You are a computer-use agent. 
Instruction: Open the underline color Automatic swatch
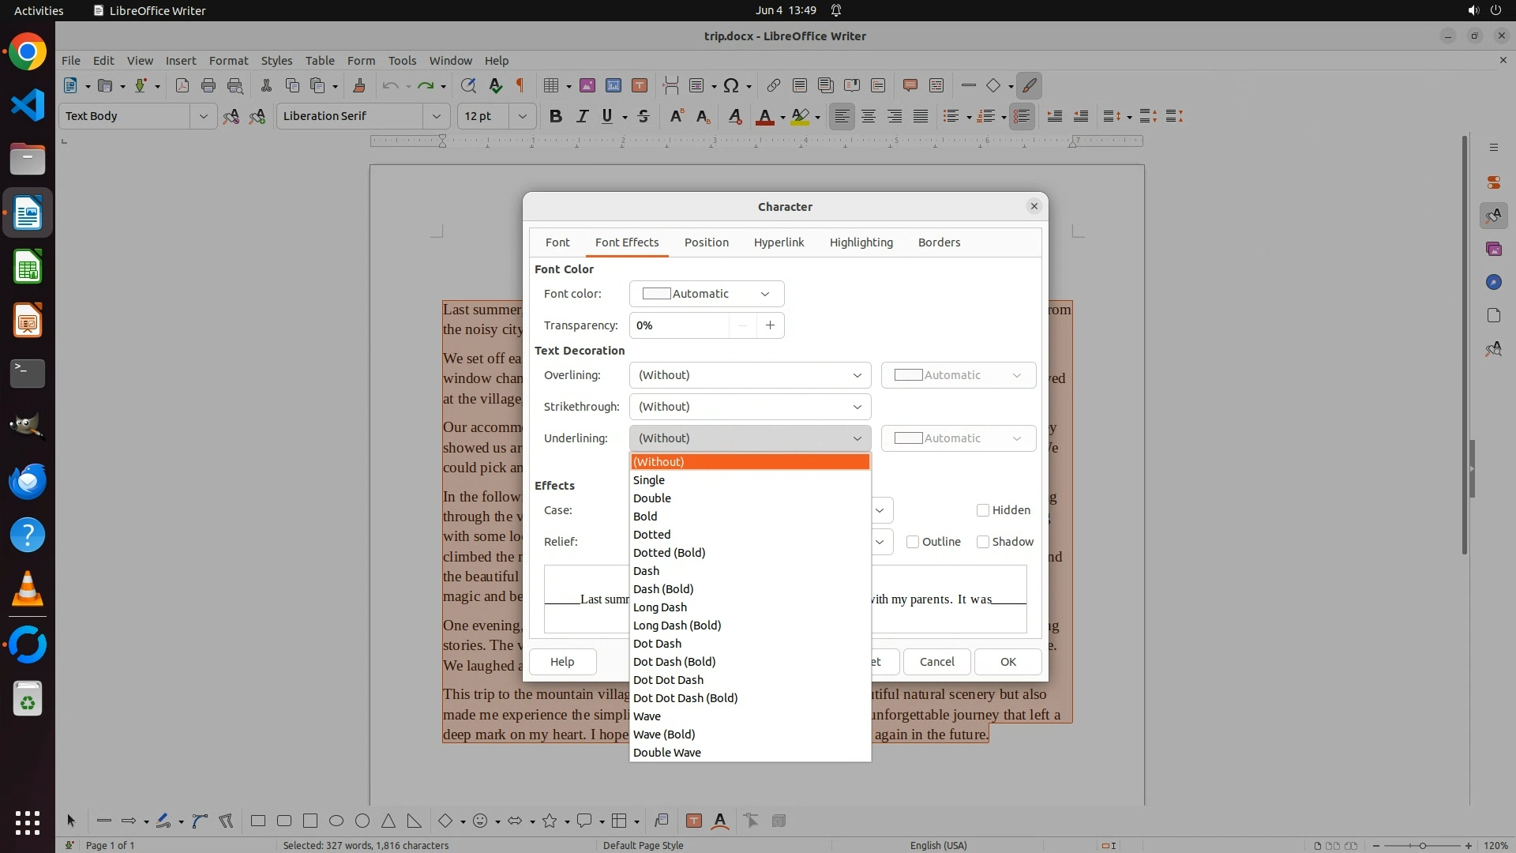click(x=958, y=438)
